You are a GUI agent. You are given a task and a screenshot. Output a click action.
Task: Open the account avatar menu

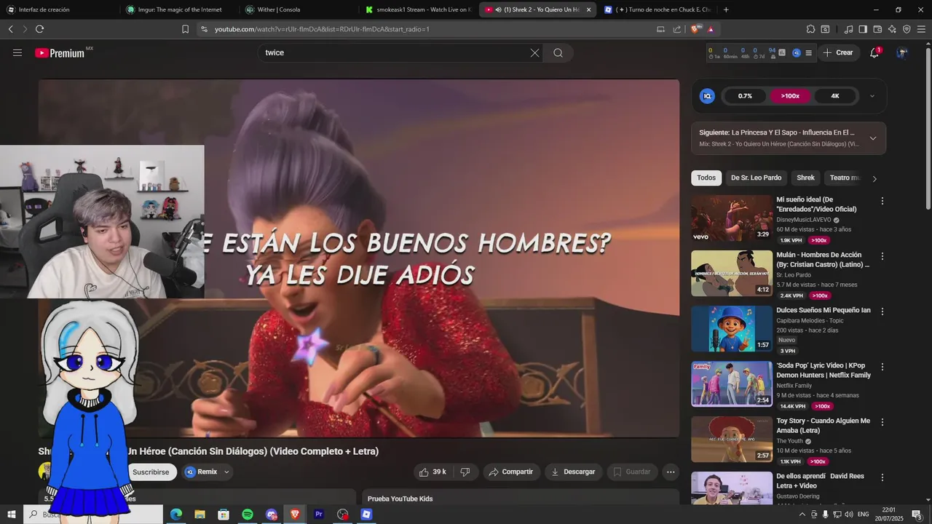902,52
